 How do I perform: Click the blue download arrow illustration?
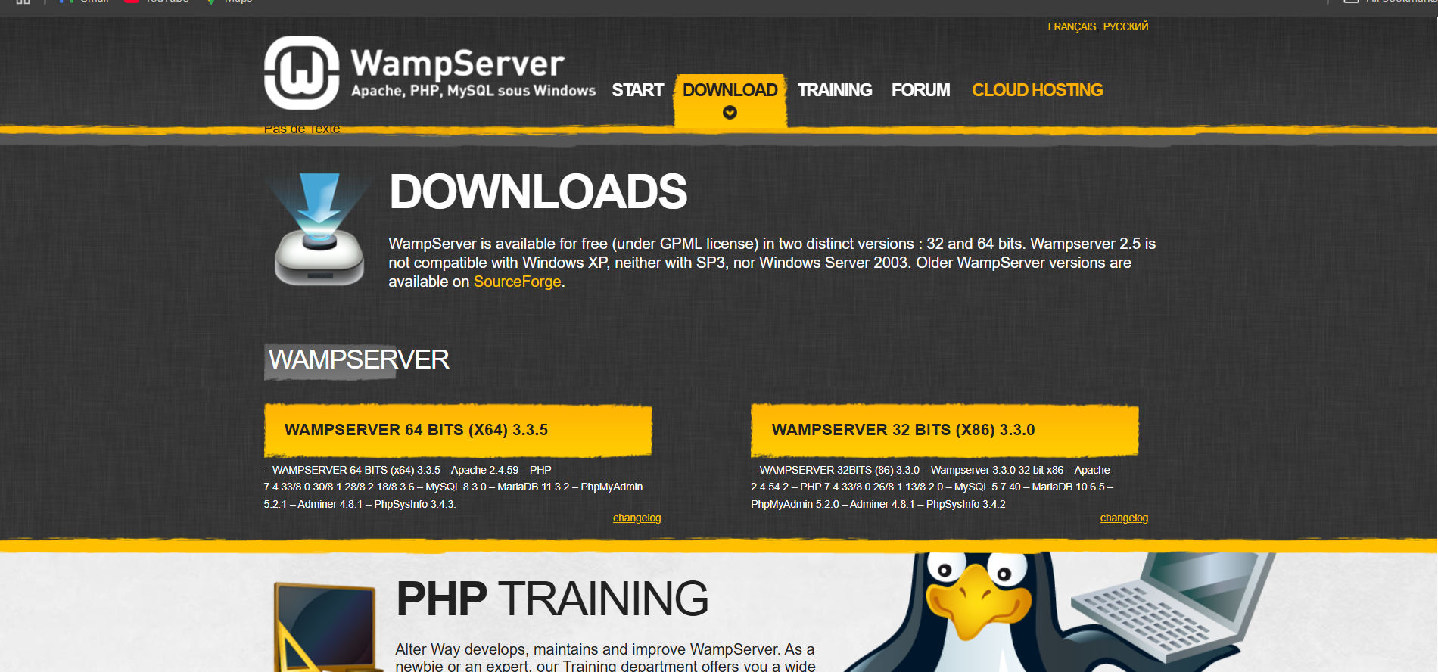coord(319,229)
